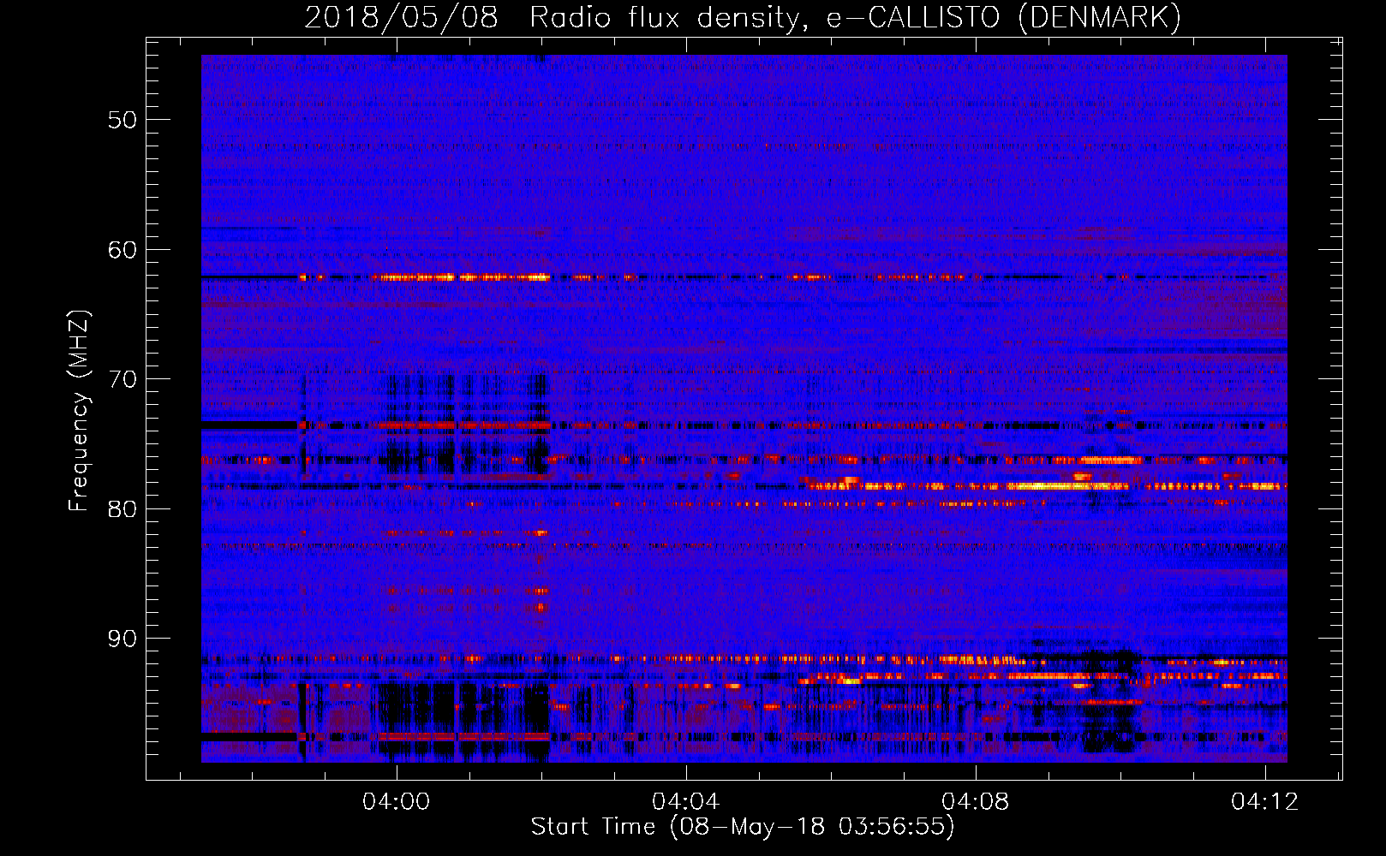The height and width of the screenshot is (856, 1386).
Task: Click the 04:08 time tick label
Action: click(975, 802)
